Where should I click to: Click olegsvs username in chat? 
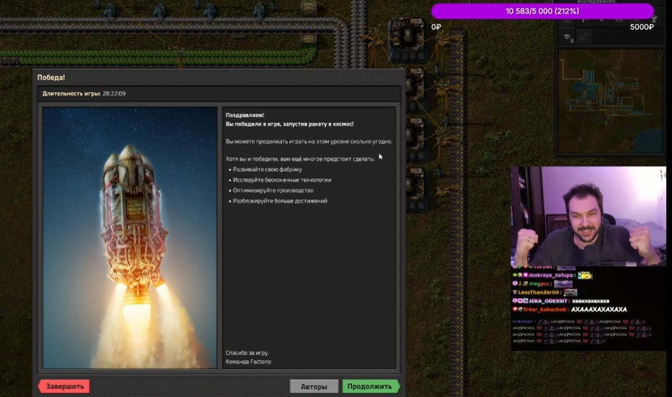click(538, 284)
